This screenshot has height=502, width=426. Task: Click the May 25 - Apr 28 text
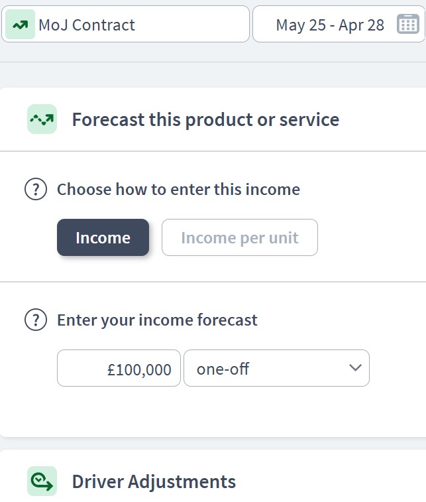(330, 25)
